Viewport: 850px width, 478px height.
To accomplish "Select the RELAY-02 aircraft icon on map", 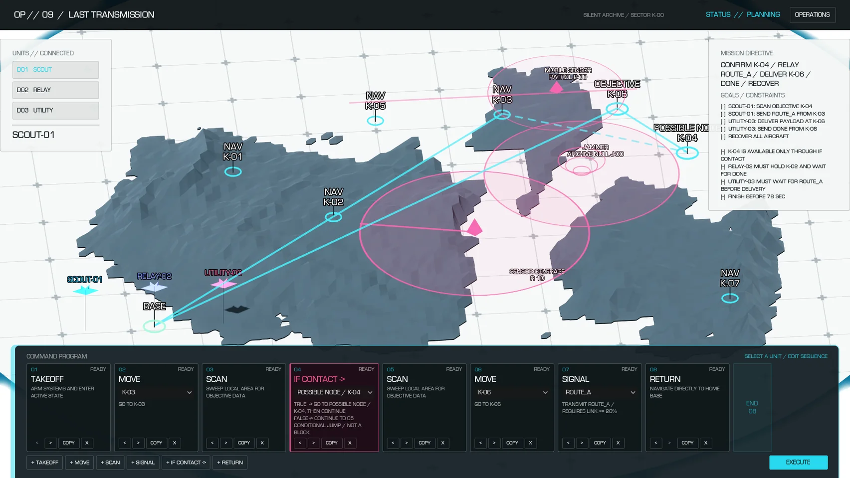I will 155,287.
